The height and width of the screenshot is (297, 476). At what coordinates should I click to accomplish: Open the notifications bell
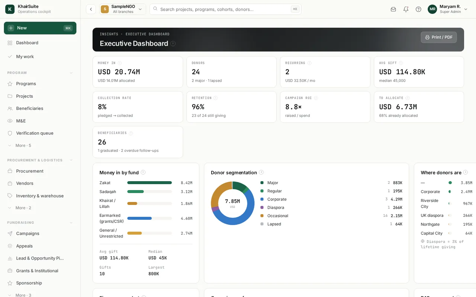point(406,9)
